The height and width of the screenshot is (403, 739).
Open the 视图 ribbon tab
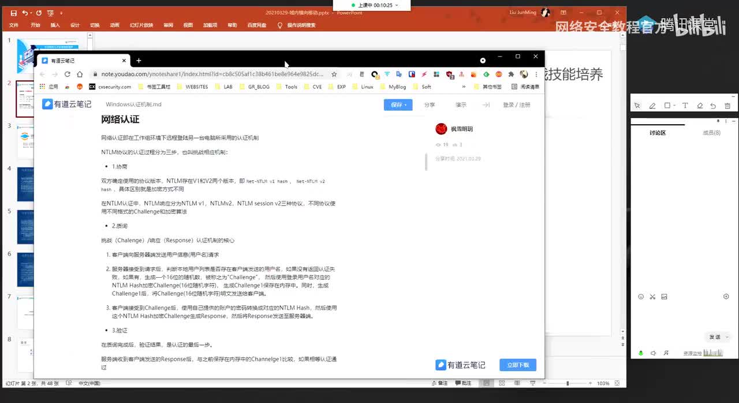[188, 25]
